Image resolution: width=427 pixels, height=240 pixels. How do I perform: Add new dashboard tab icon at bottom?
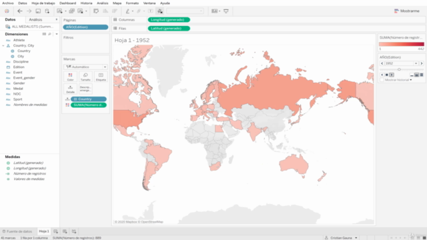click(65, 231)
